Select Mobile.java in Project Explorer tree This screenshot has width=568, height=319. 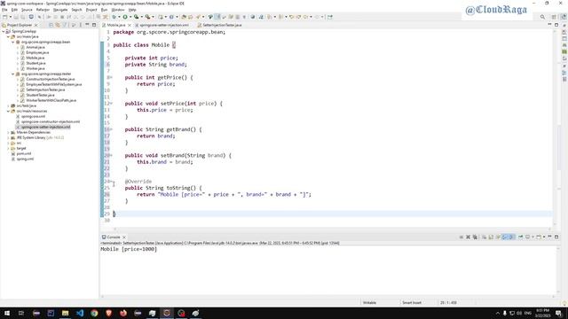[35, 58]
